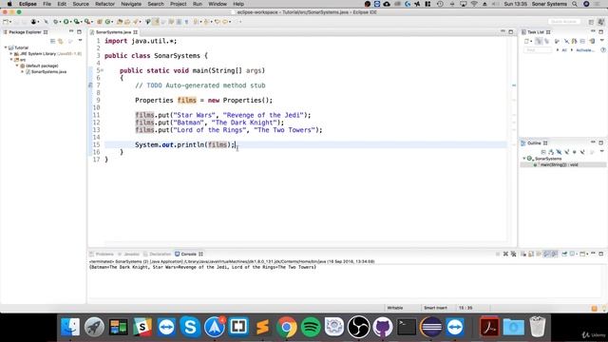Click the Quick Access search field
The width and height of the screenshot is (608, 342).
564,22
